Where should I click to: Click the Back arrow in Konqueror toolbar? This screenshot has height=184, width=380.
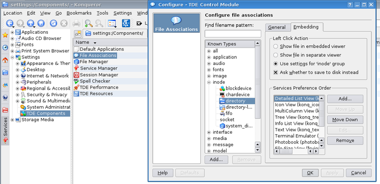tap(9, 23)
